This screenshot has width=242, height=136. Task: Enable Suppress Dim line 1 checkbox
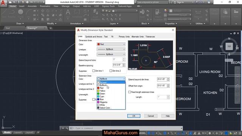(x=93, y=71)
